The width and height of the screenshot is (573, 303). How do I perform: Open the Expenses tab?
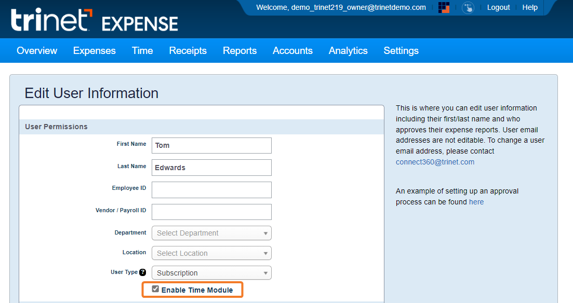click(94, 51)
